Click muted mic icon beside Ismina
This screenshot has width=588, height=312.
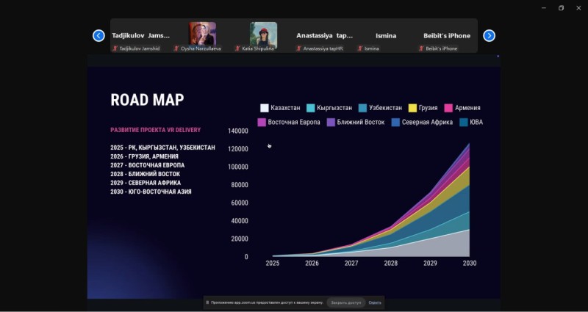tap(360, 48)
